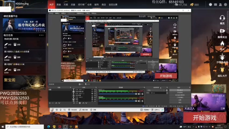Open the game friends list icon
The width and height of the screenshot is (229, 129).
pyautogui.click(x=220, y=5)
